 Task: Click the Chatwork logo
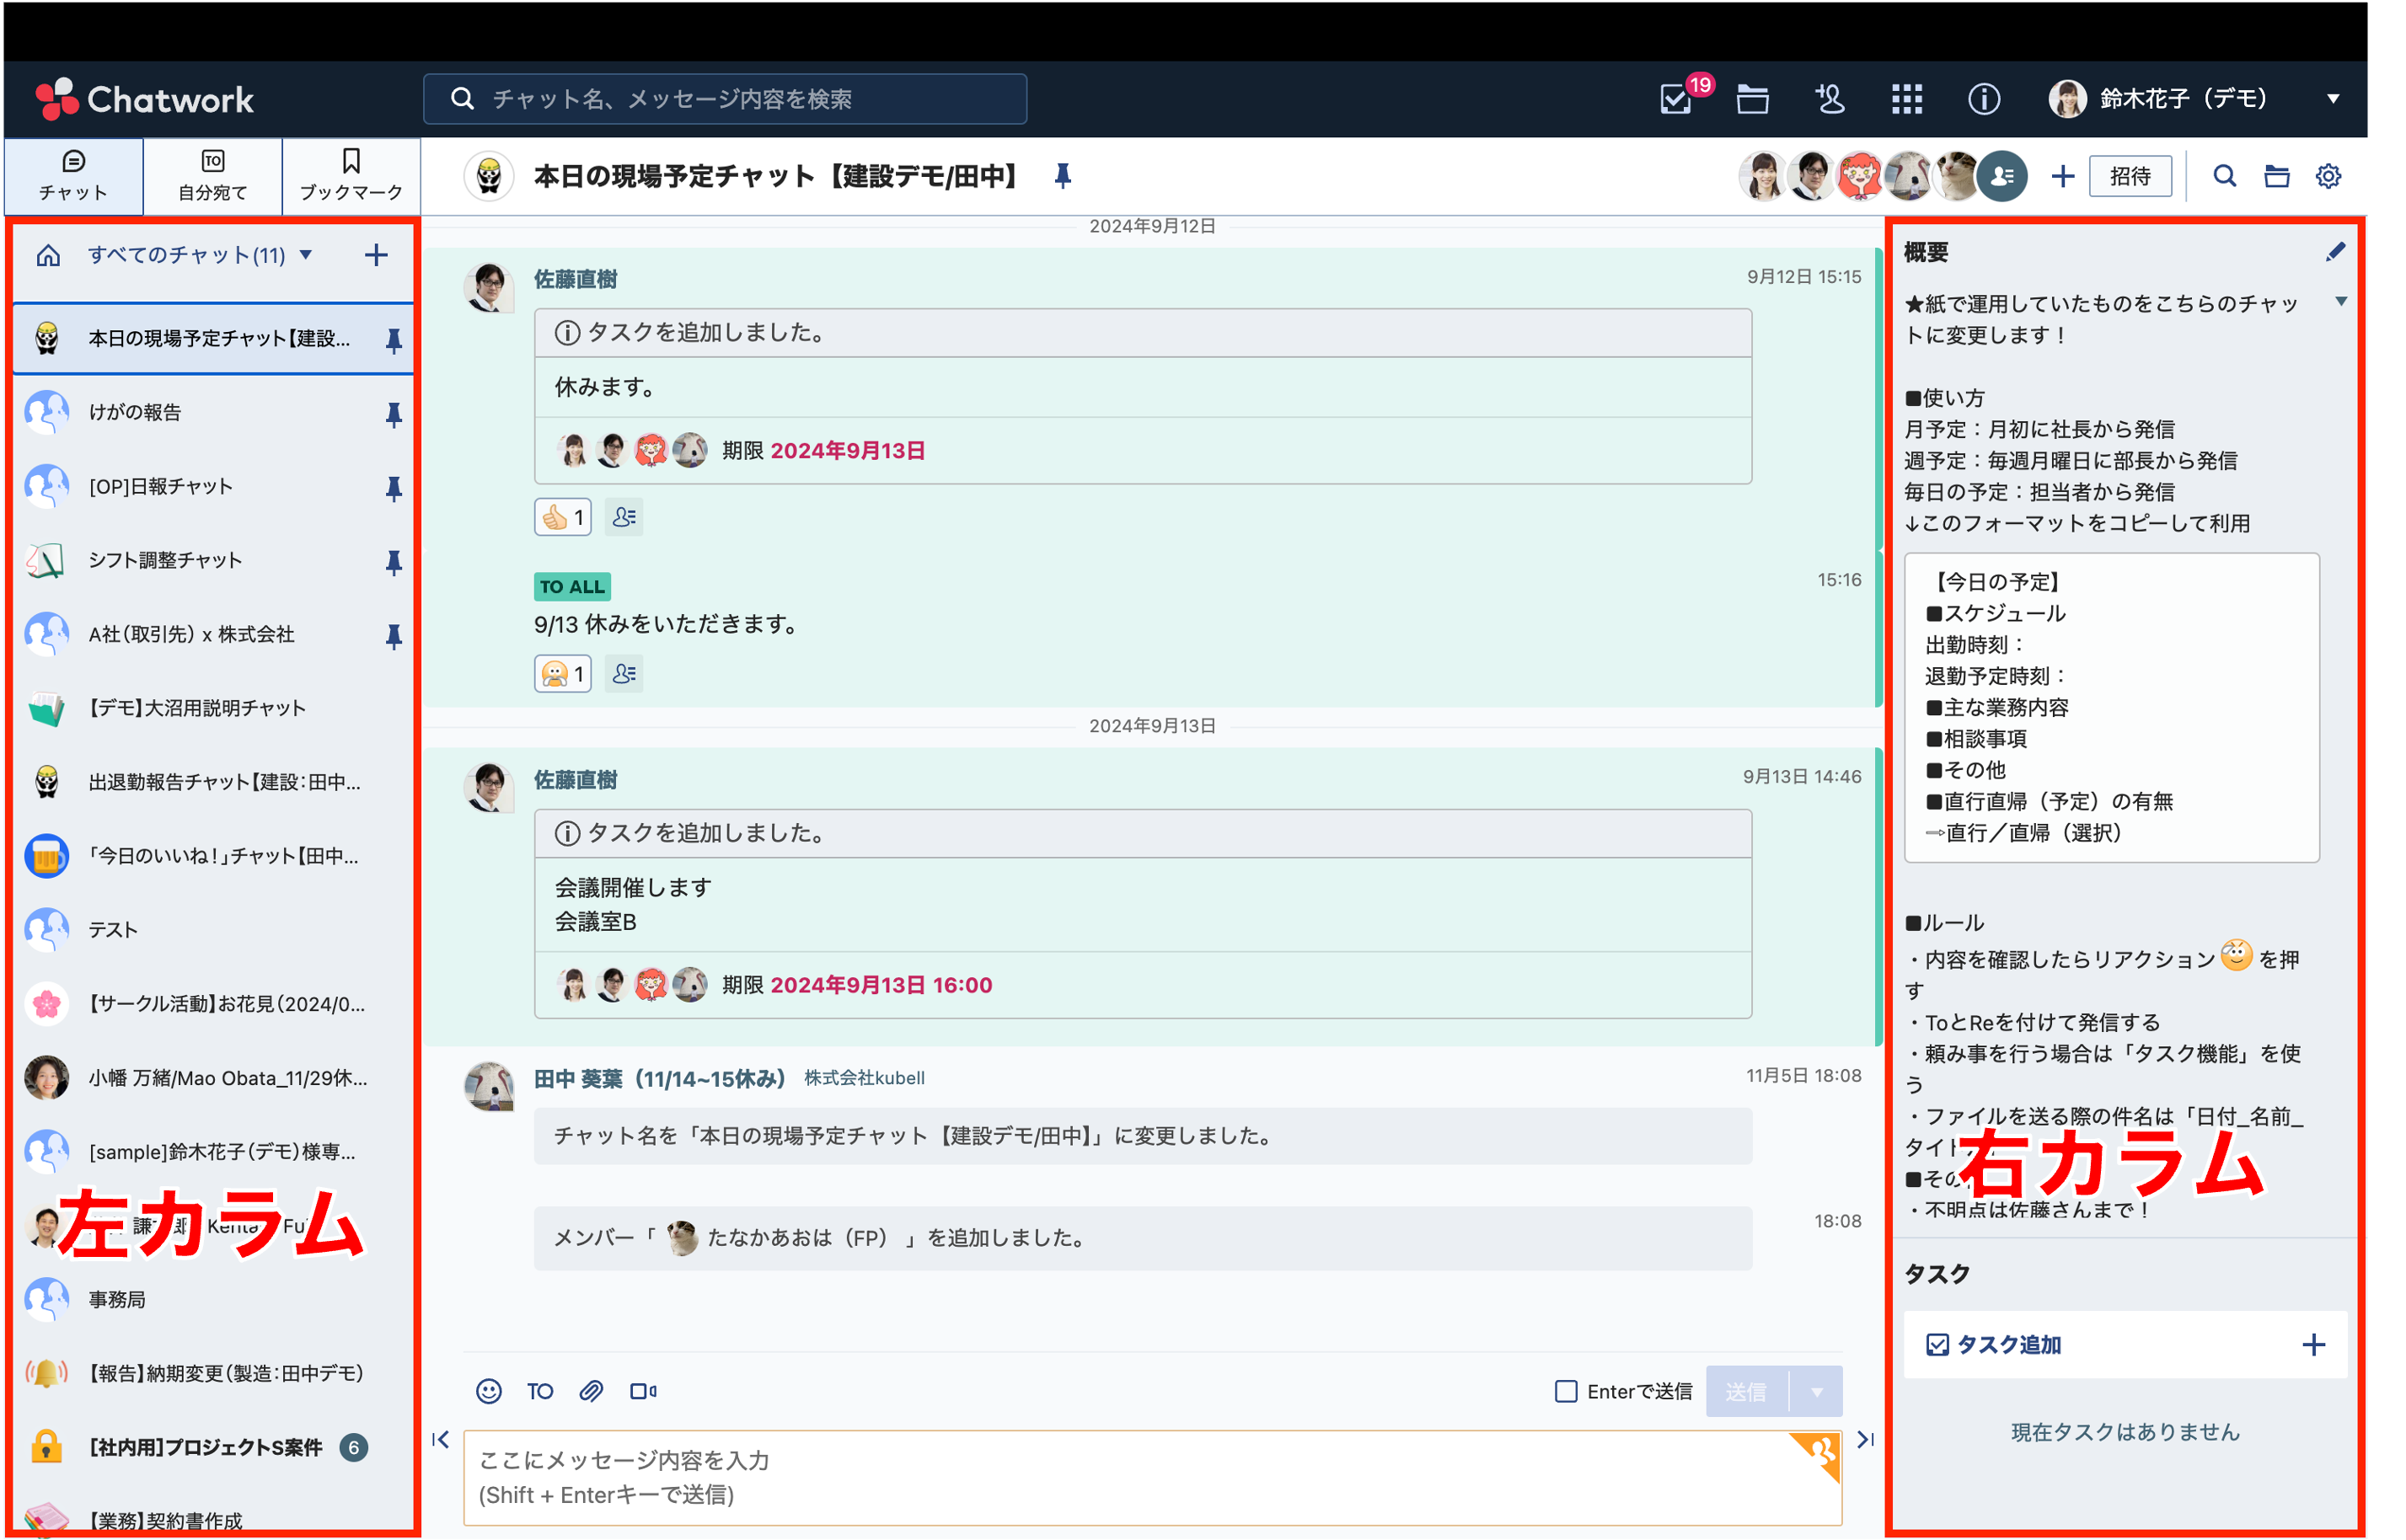145,99
